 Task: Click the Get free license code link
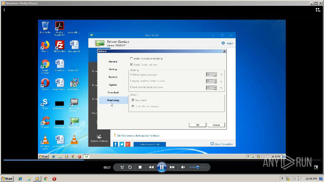pos(138,136)
